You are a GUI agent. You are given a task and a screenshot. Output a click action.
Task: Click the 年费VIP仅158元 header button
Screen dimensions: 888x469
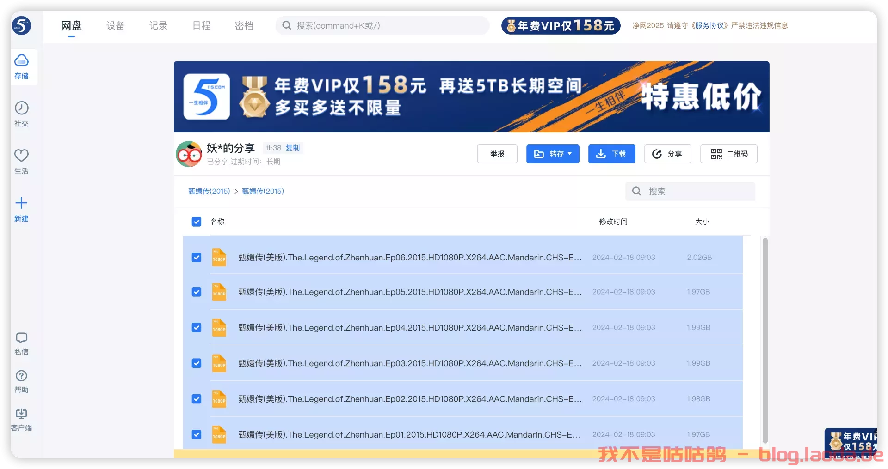click(561, 25)
